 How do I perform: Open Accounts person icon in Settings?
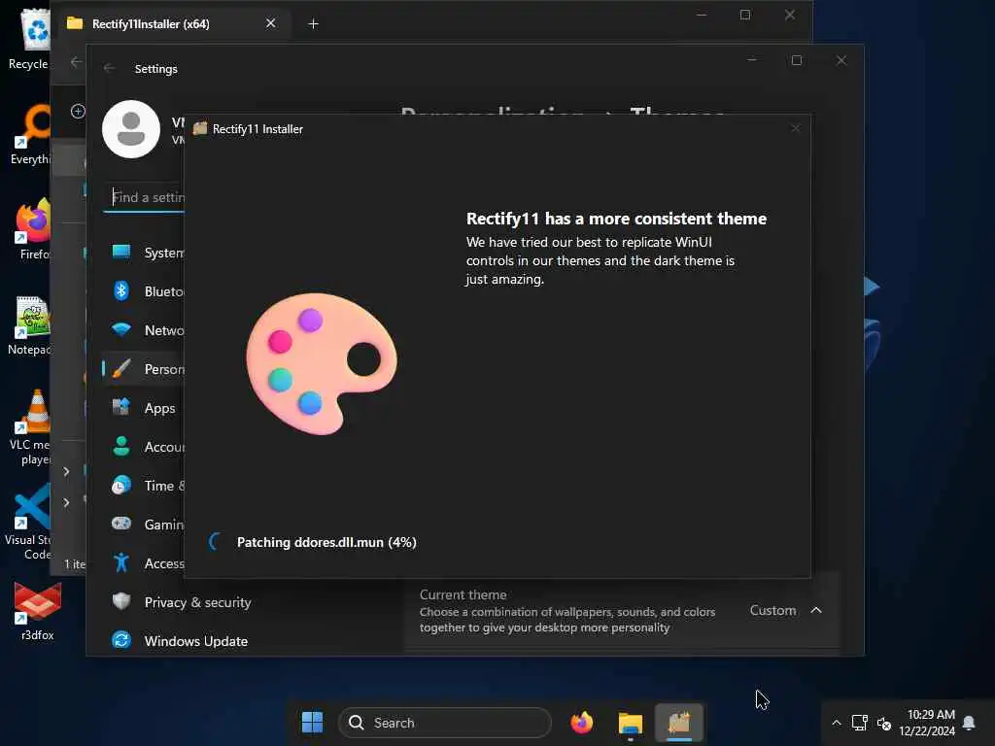click(121, 447)
